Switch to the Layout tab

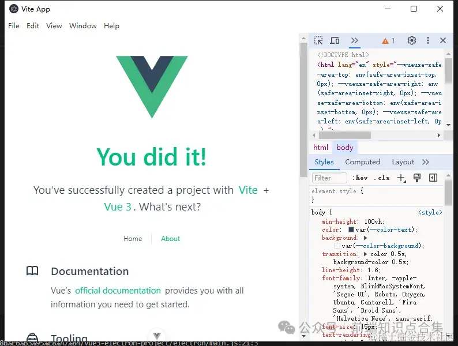pos(403,162)
